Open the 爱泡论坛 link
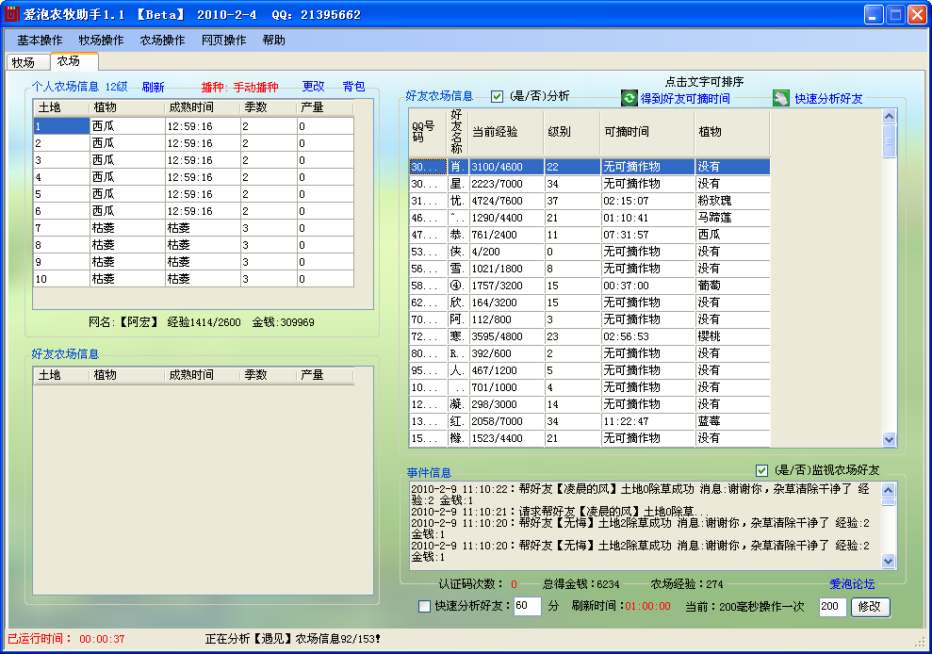The width and height of the screenshot is (932, 654). pos(852,584)
